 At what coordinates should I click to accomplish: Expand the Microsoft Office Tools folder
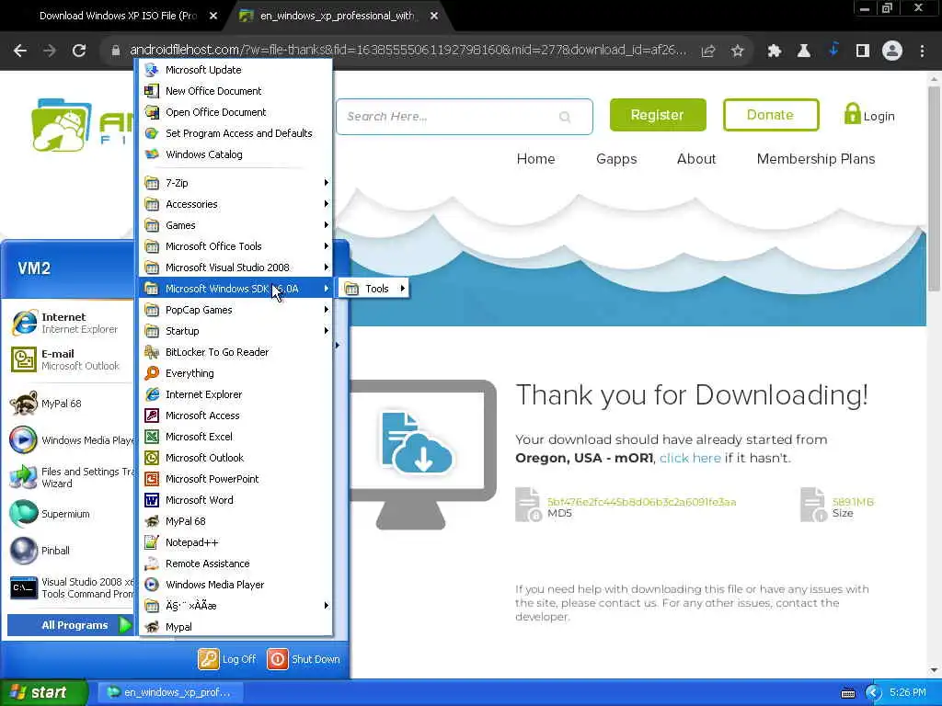click(x=235, y=246)
